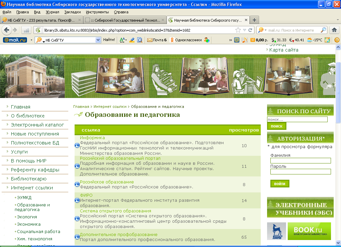Click the page search magnifier toolbar icon
Viewport: 341px width, 247px height.
click(x=140, y=40)
